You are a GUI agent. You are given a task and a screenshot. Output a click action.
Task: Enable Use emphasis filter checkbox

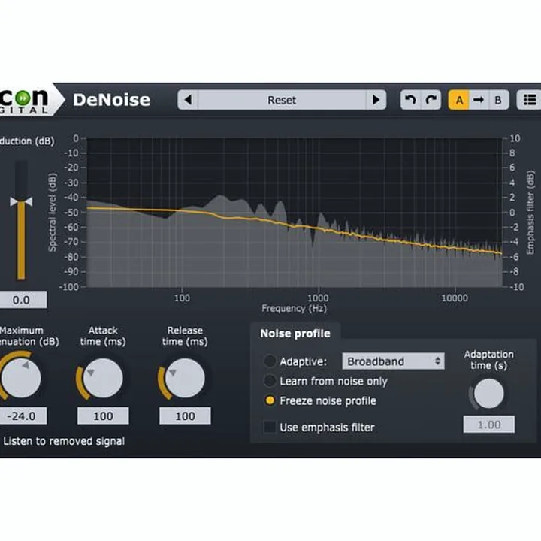tap(270, 427)
